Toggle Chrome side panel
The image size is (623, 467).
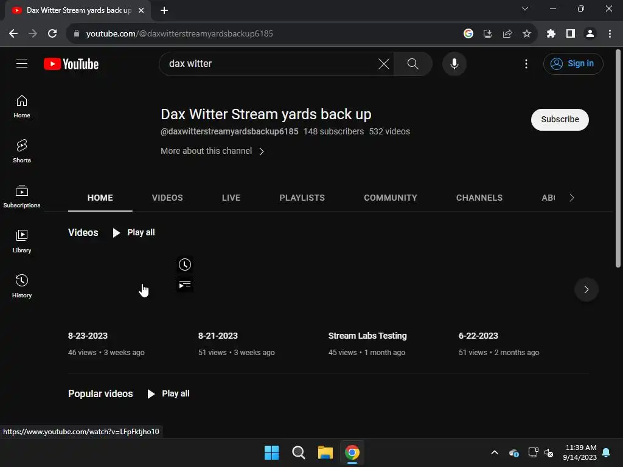571,34
